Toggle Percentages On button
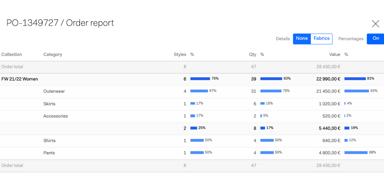 click(x=376, y=39)
